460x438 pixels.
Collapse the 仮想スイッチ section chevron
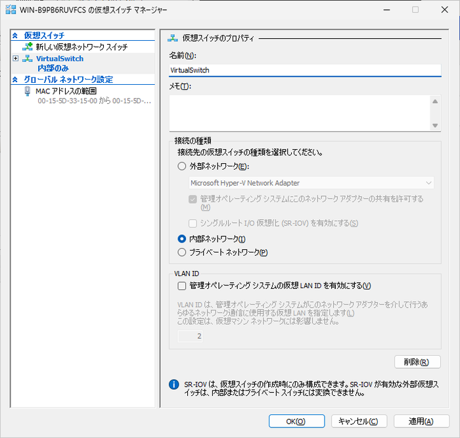(x=15, y=35)
